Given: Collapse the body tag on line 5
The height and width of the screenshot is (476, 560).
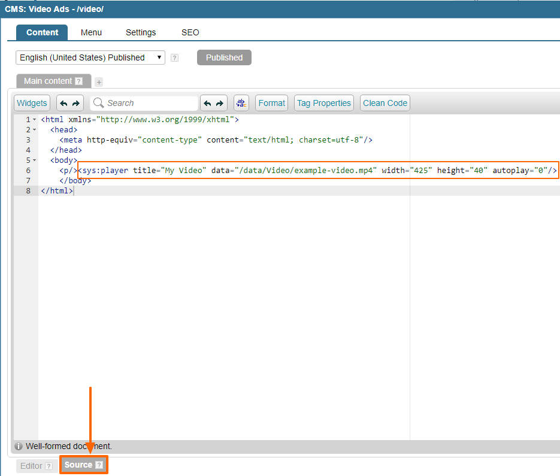Looking at the screenshot, I should pyautogui.click(x=35, y=160).
